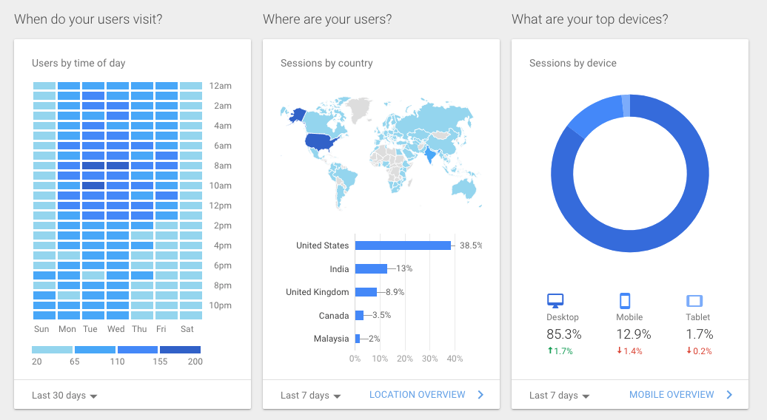Click the India bar in chart
Screen dimensions: 767x420
click(x=371, y=269)
